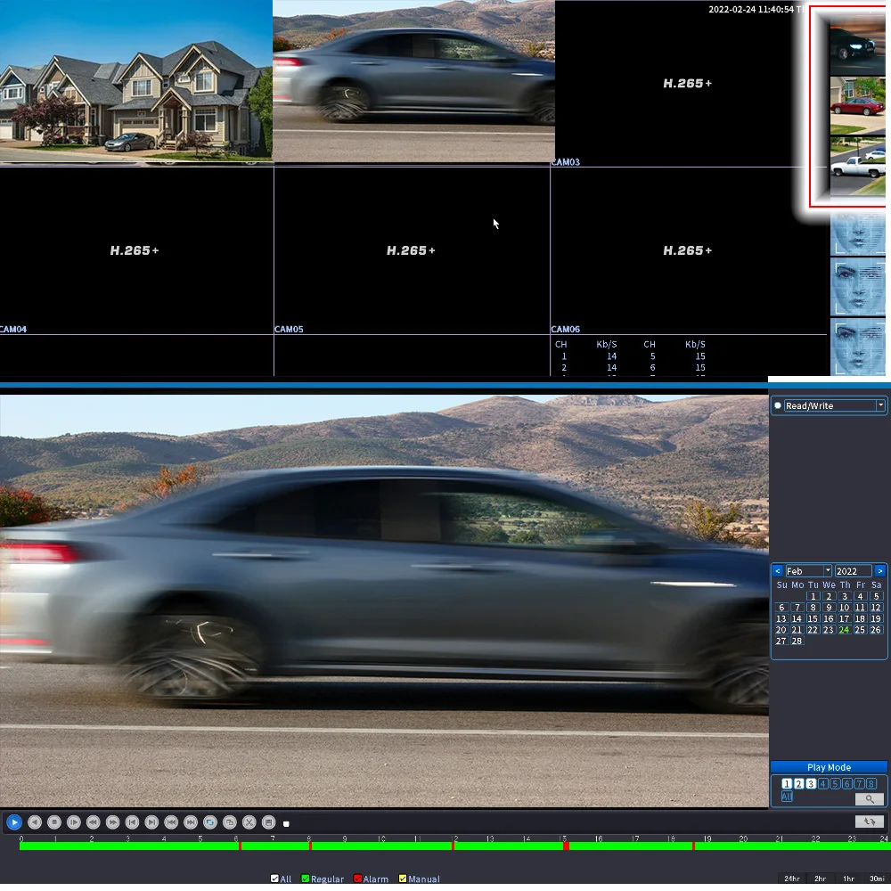Select All channels in Play Mode
891x891 pixels.
pos(787,797)
